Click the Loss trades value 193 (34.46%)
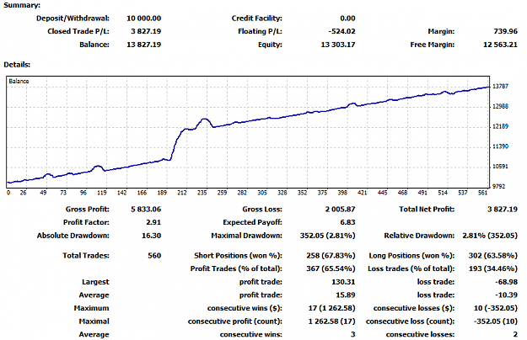 493,268
